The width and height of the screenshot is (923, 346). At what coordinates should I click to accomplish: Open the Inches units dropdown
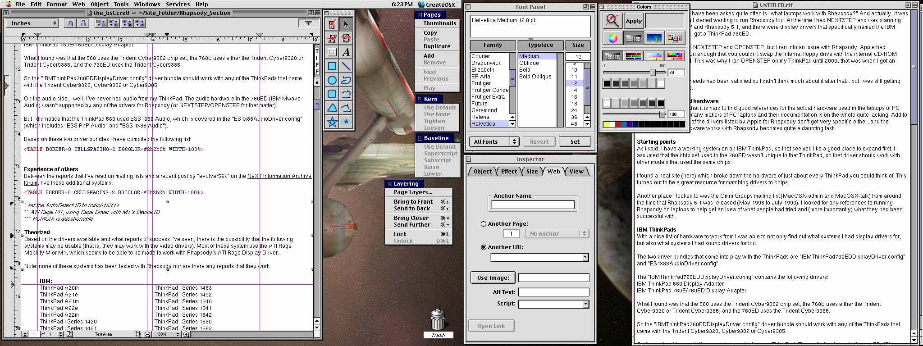pyautogui.click(x=32, y=23)
